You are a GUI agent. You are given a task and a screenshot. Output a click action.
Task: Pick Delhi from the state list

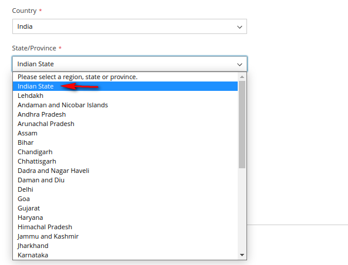click(125, 189)
